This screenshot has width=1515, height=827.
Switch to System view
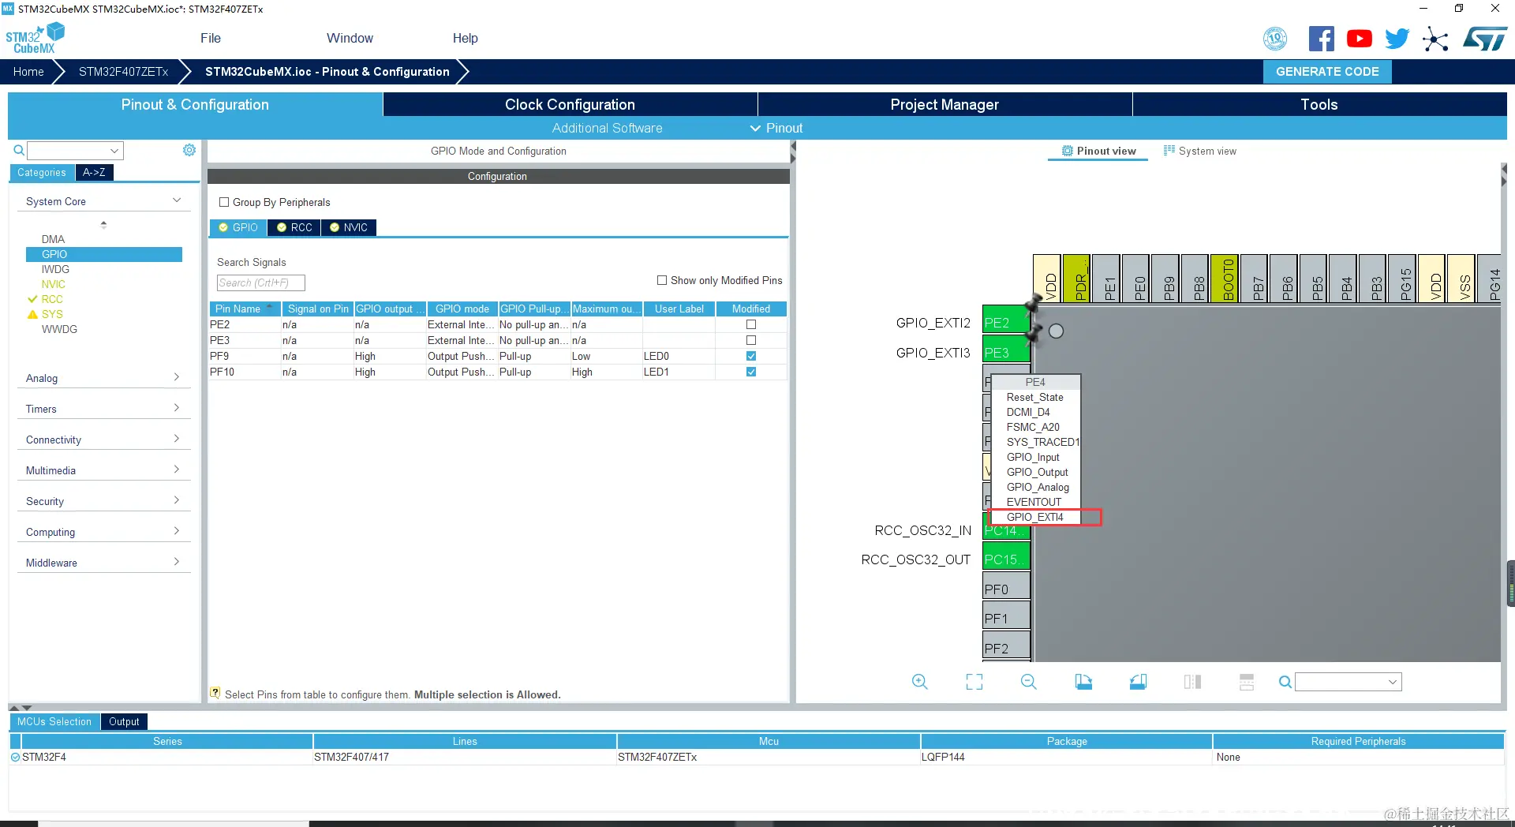[1200, 151]
